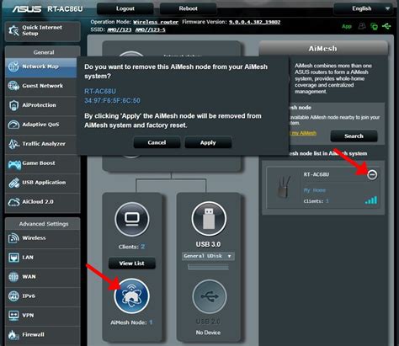This screenshot has width=399, height=346.
Task: Click the WAN globe icon
Action: [x=13, y=277]
